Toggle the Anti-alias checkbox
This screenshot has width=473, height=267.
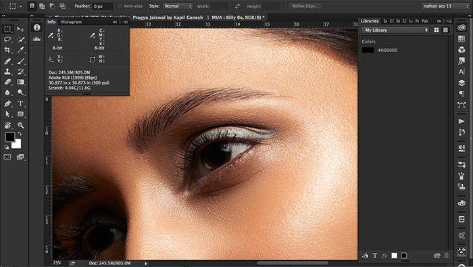click(x=120, y=6)
